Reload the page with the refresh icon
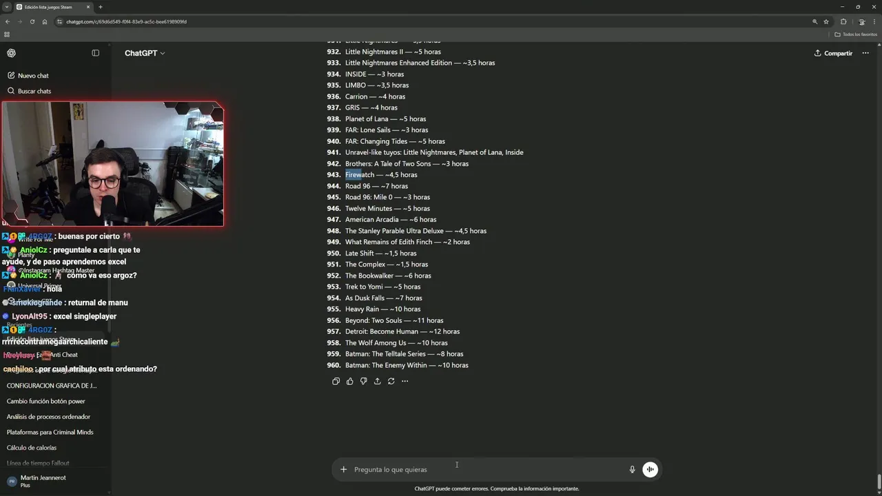The width and height of the screenshot is (882, 496). [x=32, y=21]
